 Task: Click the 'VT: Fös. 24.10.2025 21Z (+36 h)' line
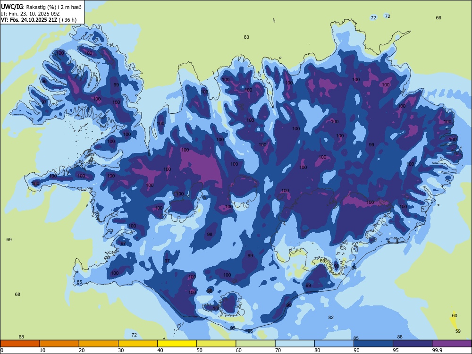39,20
